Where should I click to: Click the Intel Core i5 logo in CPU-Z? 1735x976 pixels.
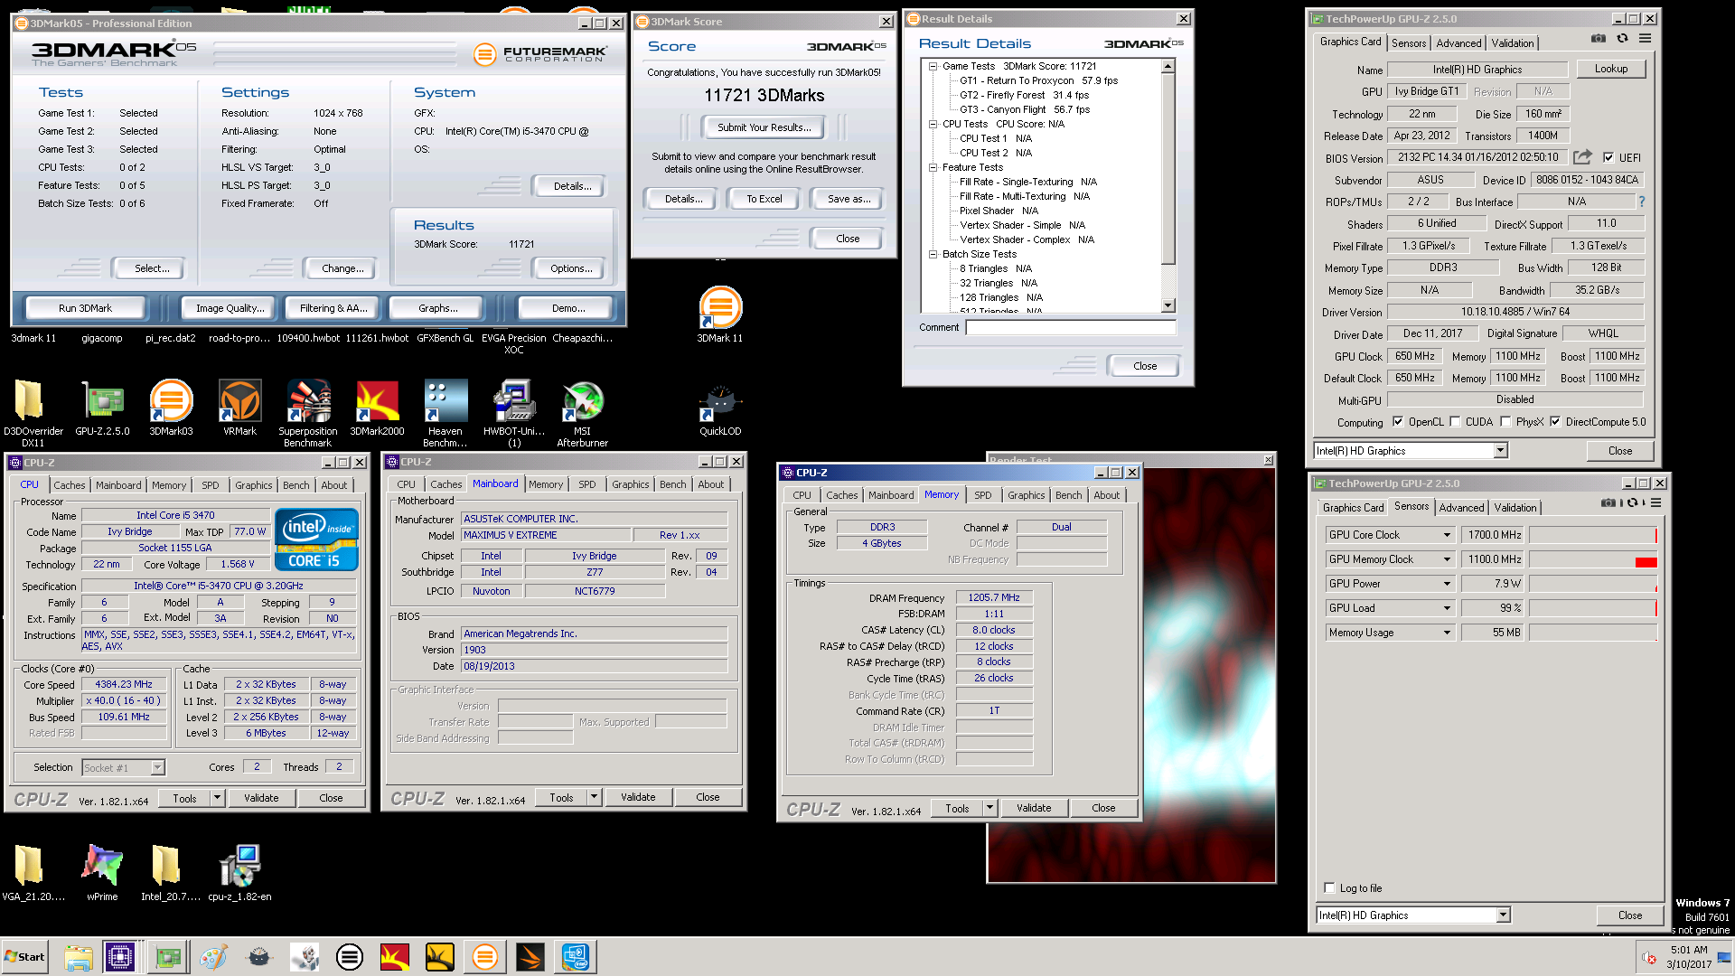click(x=317, y=540)
